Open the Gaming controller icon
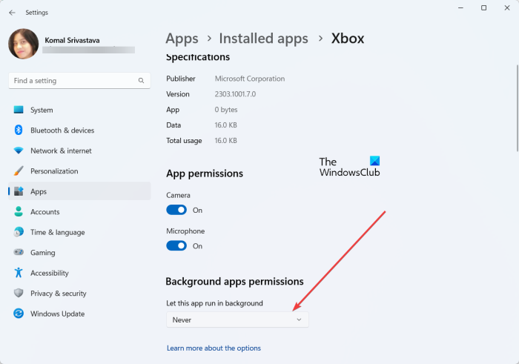The image size is (519, 364). (x=19, y=253)
